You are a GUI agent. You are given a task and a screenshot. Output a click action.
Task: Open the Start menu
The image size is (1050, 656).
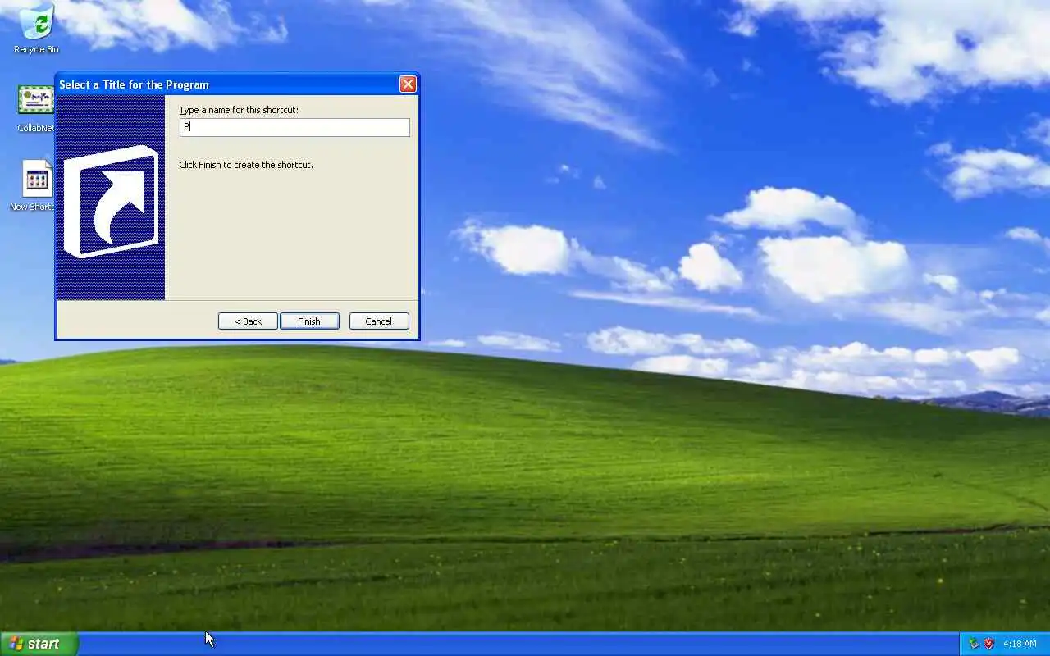(x=39, y=644)
